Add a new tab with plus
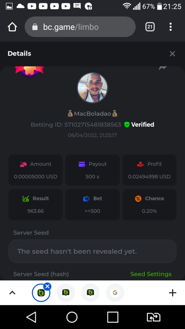Screen dimensions: 185x329 click(172, 293)
